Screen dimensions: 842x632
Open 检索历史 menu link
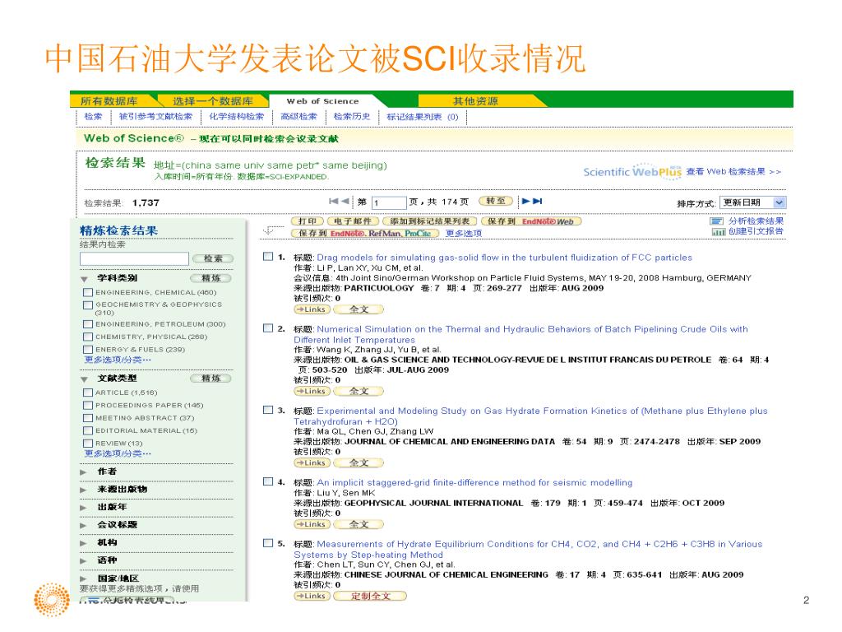coord(352,116)
